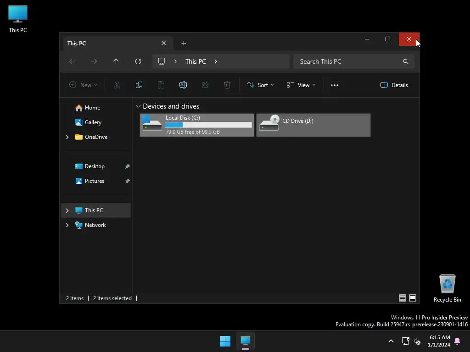This screenshot has height=352, width=470.
Task: Click the Recycle Bin desktop icon
Action: click(x=447, y=288)
